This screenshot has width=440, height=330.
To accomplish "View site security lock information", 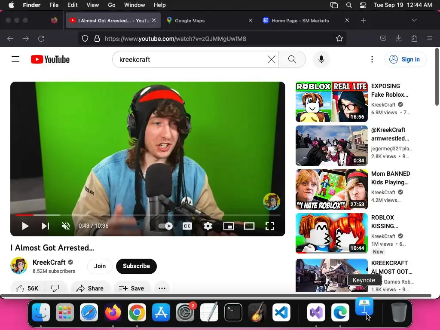I will pyautogui.click(x=97, y=38).
